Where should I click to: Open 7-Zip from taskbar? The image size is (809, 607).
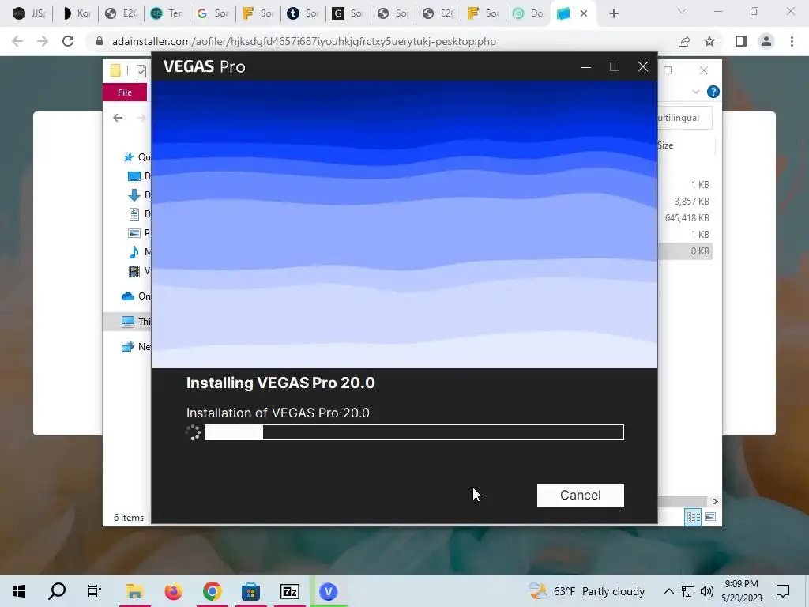coord(289,591)
